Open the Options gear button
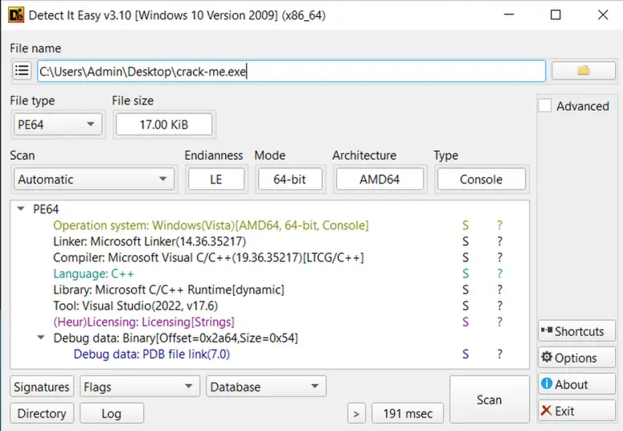 [x=576, y=358]
